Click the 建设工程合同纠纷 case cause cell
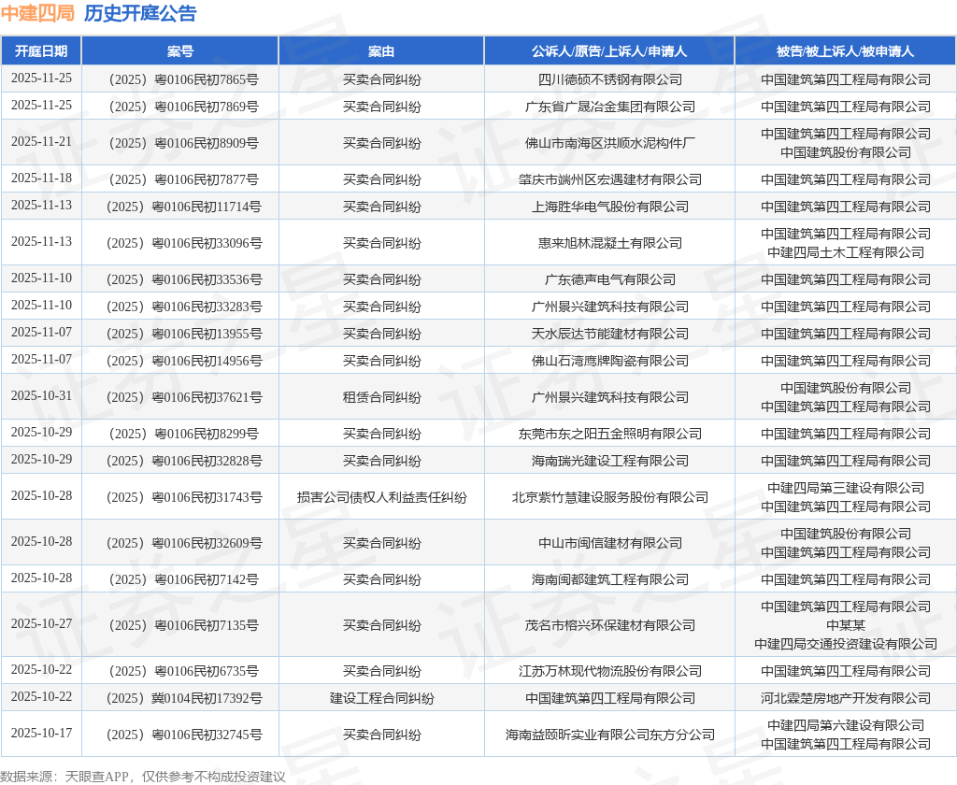Image resolution: width=957 pixels, height=785 pixels. point(381,698)
